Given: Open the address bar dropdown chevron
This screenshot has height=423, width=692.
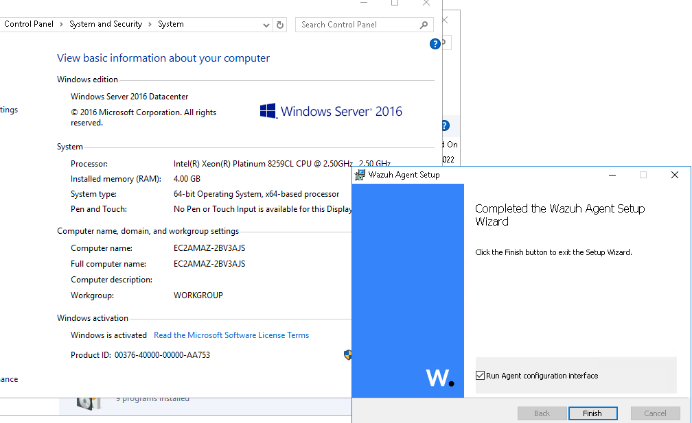Looking at the screenshot, I should (x=266, y=25).
